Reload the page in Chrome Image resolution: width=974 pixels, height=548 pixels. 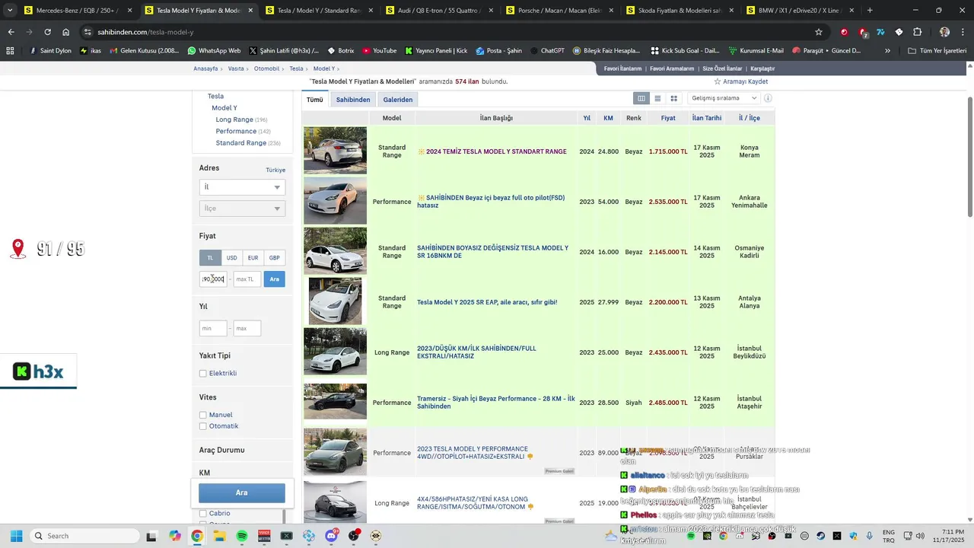[x=47, y=32]
